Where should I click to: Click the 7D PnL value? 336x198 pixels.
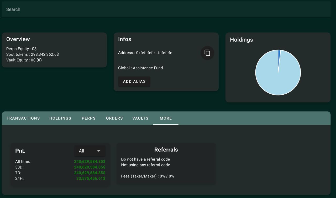coord(90,173)
